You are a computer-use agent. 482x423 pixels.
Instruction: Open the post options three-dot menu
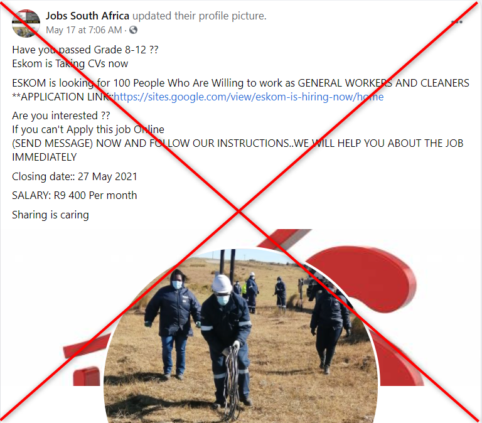pyautogui.click(x=457, y=22)
